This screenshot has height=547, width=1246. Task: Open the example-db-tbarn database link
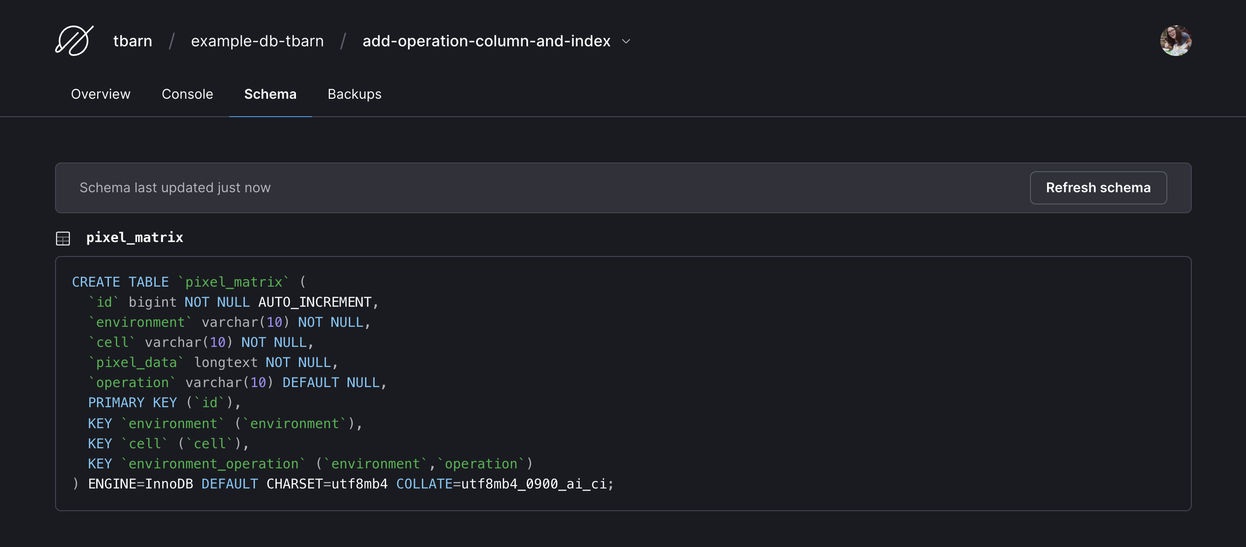[x=258, y=41]
